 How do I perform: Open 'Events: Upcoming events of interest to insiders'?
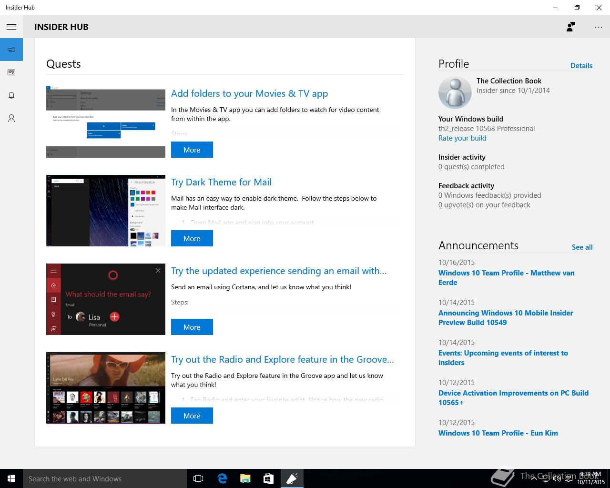(503, 358)
